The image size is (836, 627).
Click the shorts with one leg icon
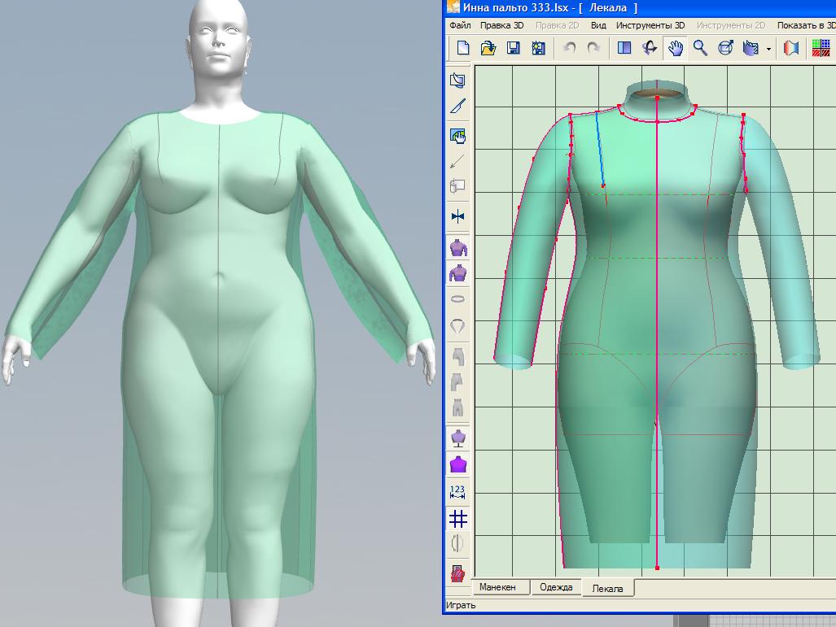(457, 356)
